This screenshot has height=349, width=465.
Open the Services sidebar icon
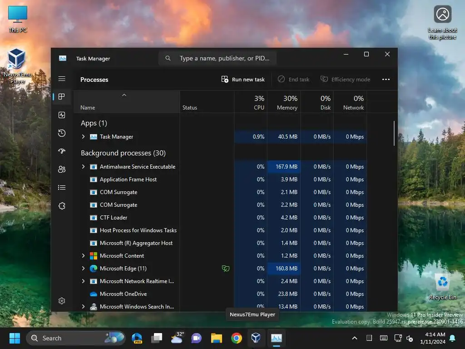pos(62,206)
